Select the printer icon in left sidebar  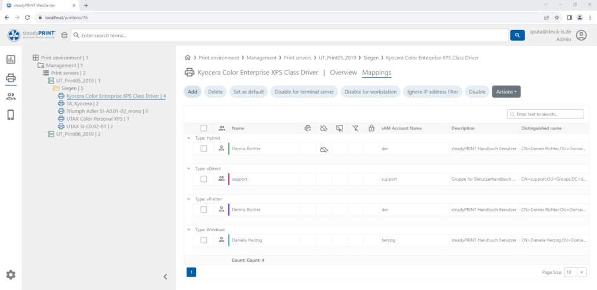pyautogui.click(x=10, y=78)
